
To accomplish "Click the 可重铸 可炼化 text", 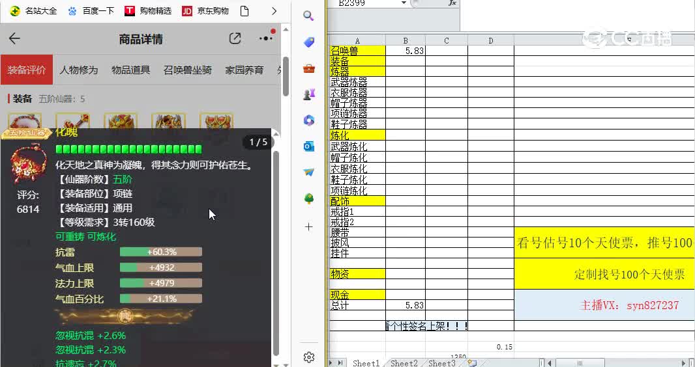I will [x=85, y=237].
